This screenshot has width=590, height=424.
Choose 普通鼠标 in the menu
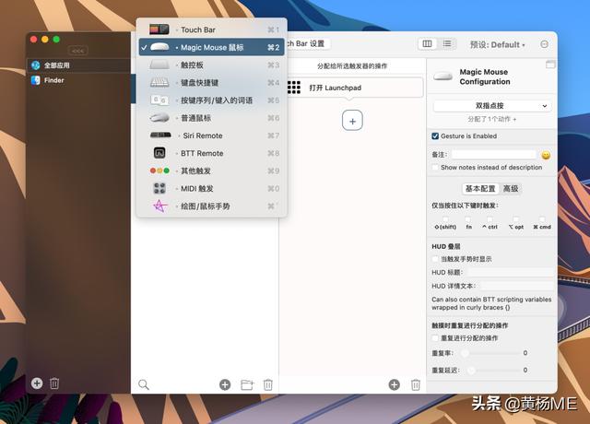pyautogui.click(x=211, y=118)
